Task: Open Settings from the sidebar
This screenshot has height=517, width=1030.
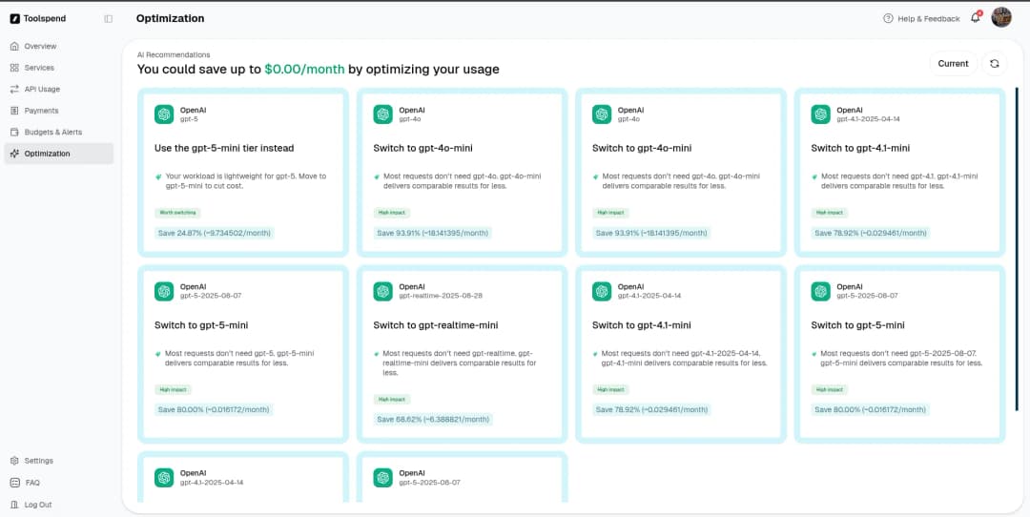Action: [38, 461]
